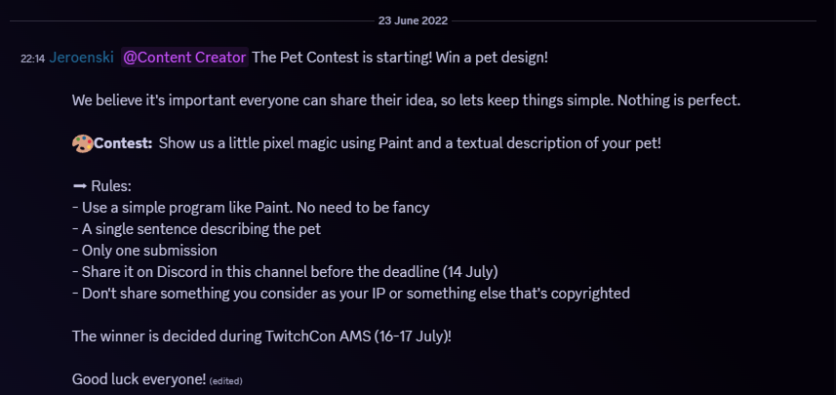The height and width of the screenshot is (395, 836).
Task: Click the "Use a simple program like Paint" rule
Action: pos(251,207)
